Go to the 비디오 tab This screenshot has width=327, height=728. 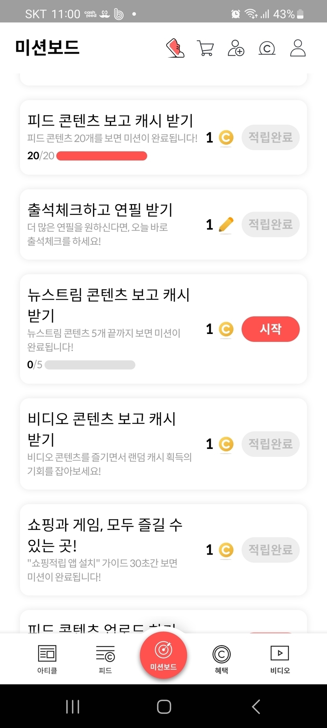[280, 659]
